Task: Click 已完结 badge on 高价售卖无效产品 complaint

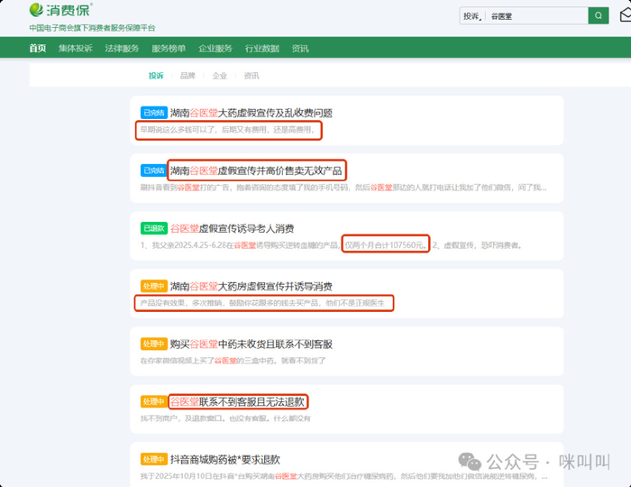Action: point(154,170)
